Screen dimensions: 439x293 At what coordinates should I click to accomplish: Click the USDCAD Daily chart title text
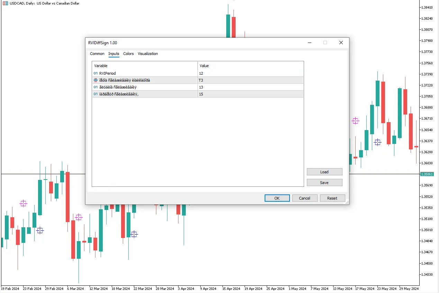click(x=45, y=3)
